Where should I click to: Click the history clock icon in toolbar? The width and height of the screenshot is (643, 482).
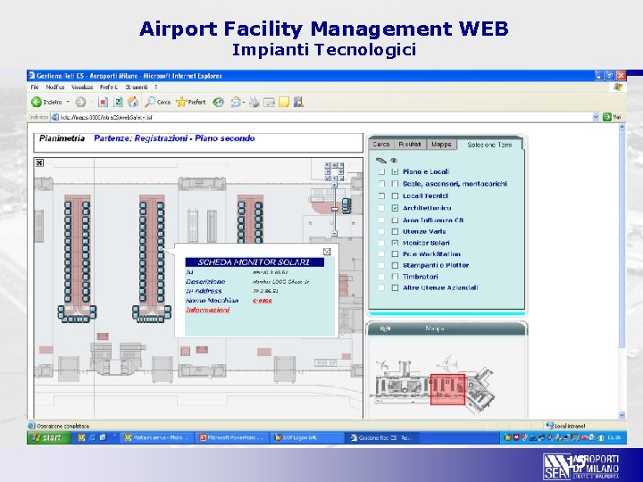pyautogui.click(x=218, y=102)
